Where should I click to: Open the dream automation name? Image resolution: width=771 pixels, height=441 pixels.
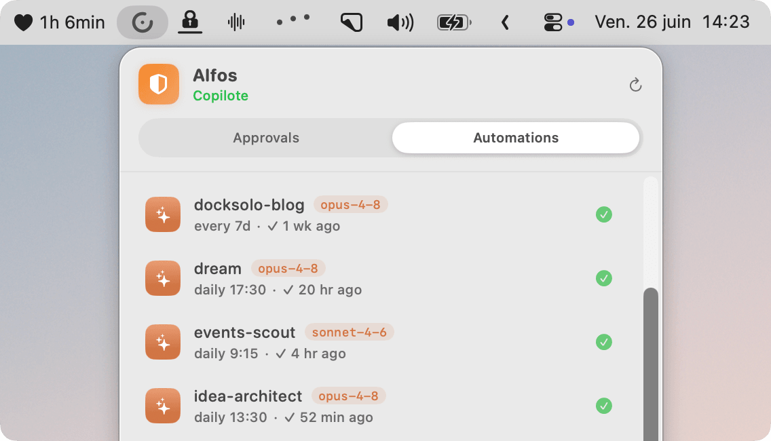[x=218, y=269]
